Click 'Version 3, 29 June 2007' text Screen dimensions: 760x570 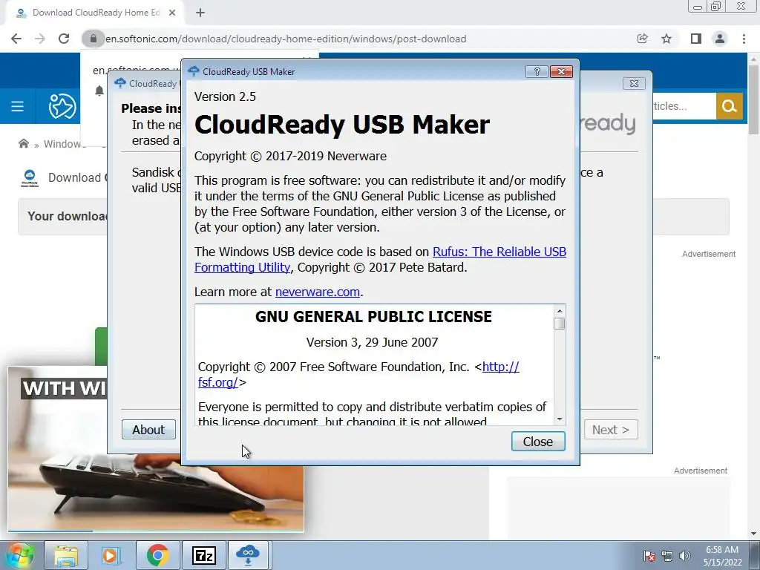pyautogui.click(x=372, y=342)
